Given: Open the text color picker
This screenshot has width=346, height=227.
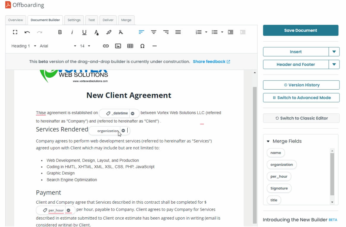Looking at the screenshot, I should tap(96, 32).
